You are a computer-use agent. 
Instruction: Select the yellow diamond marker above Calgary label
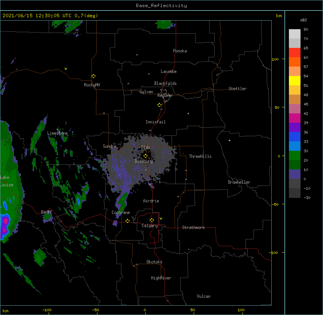(152, 220)
